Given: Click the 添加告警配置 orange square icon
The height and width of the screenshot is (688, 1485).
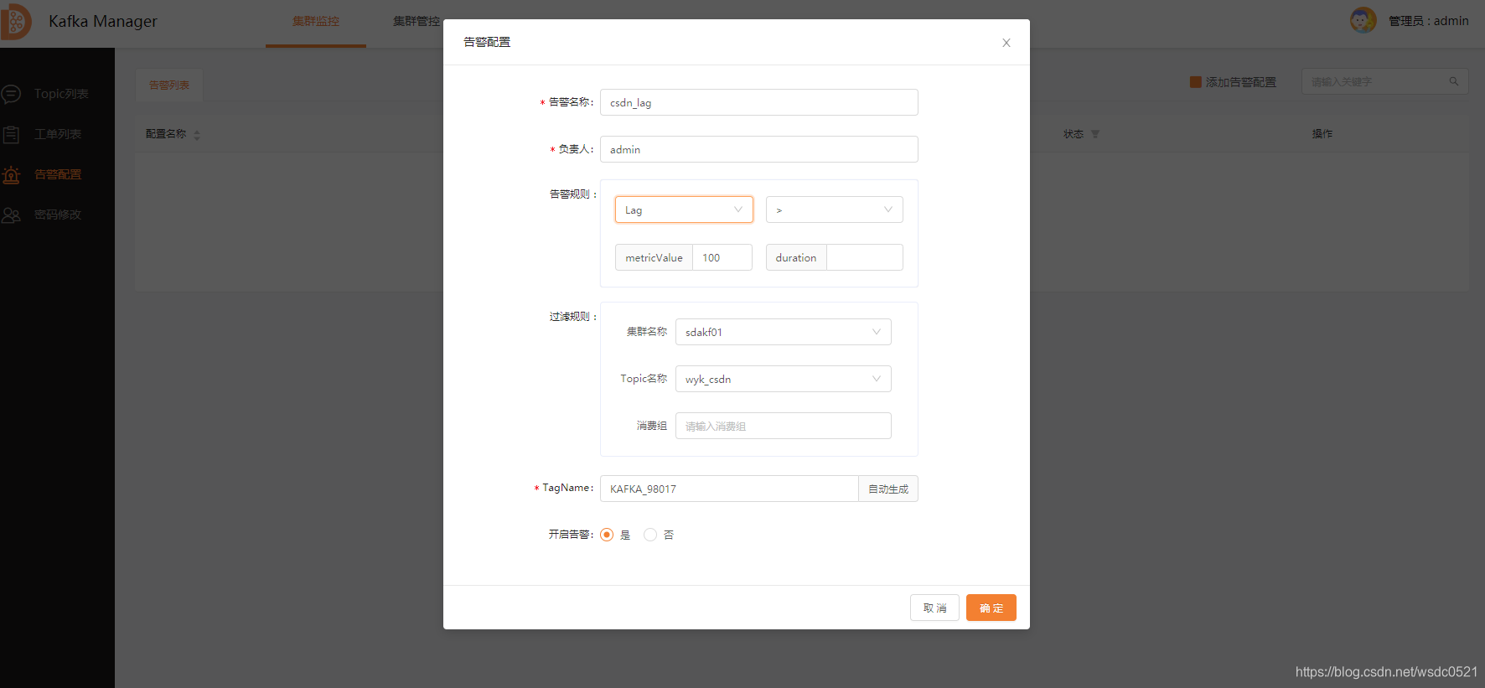Looking at the screenshot, I should coord(1196,81).
